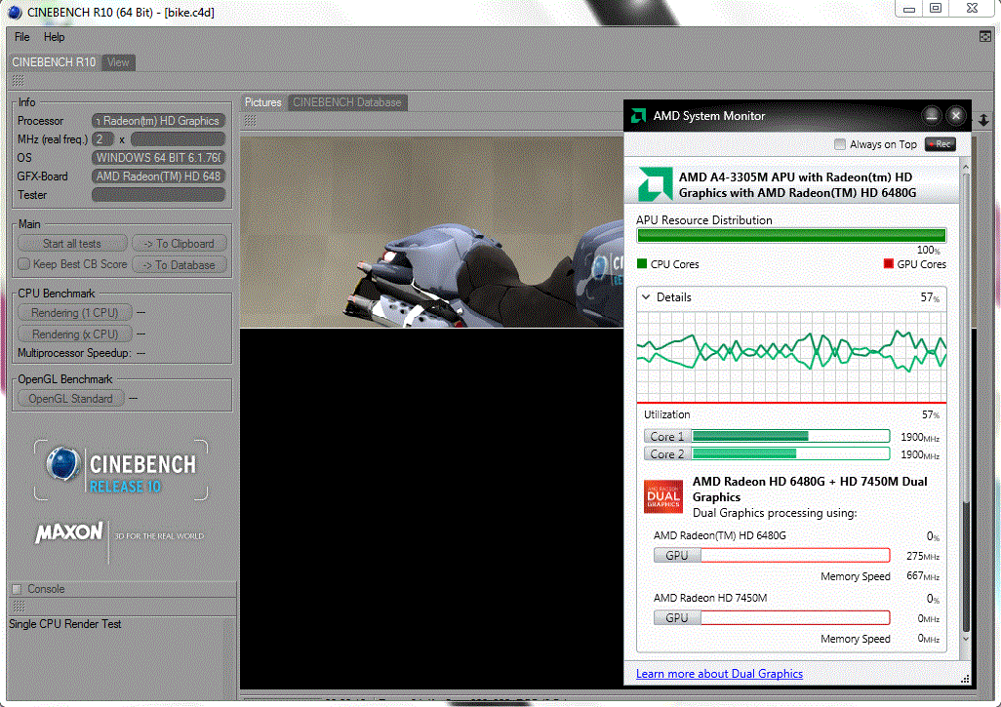
Task: Click the Memory Speed 667MHz value
Action: 923,576
